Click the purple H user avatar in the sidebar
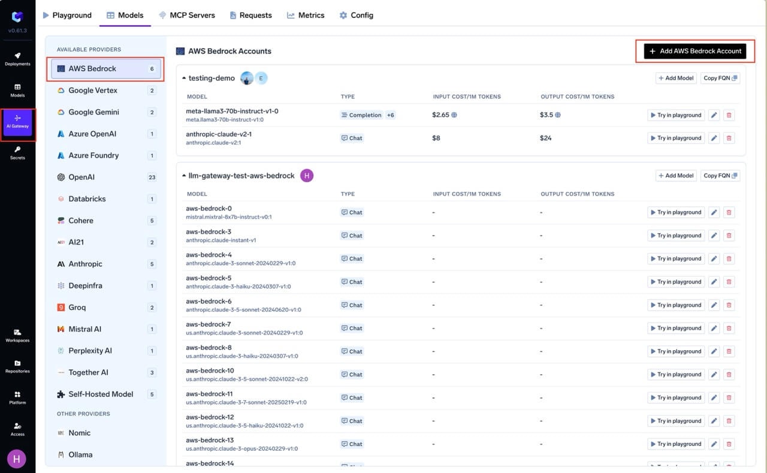Screen dimensions: 767x473 tap(17, 459)
